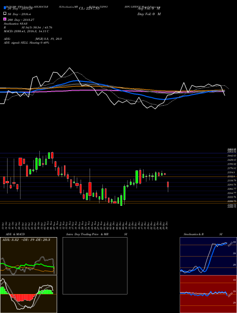Select the '200 Day - 2313.27' label
This screenshot has width=237, height=313.
point(20,20)
